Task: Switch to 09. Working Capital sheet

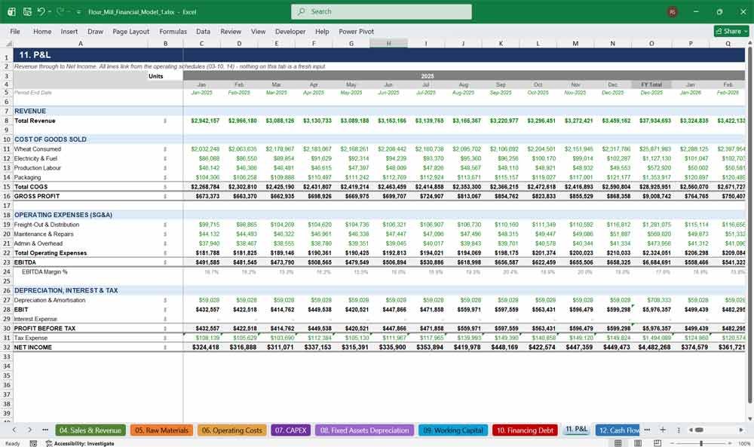Action: point(453,430)
